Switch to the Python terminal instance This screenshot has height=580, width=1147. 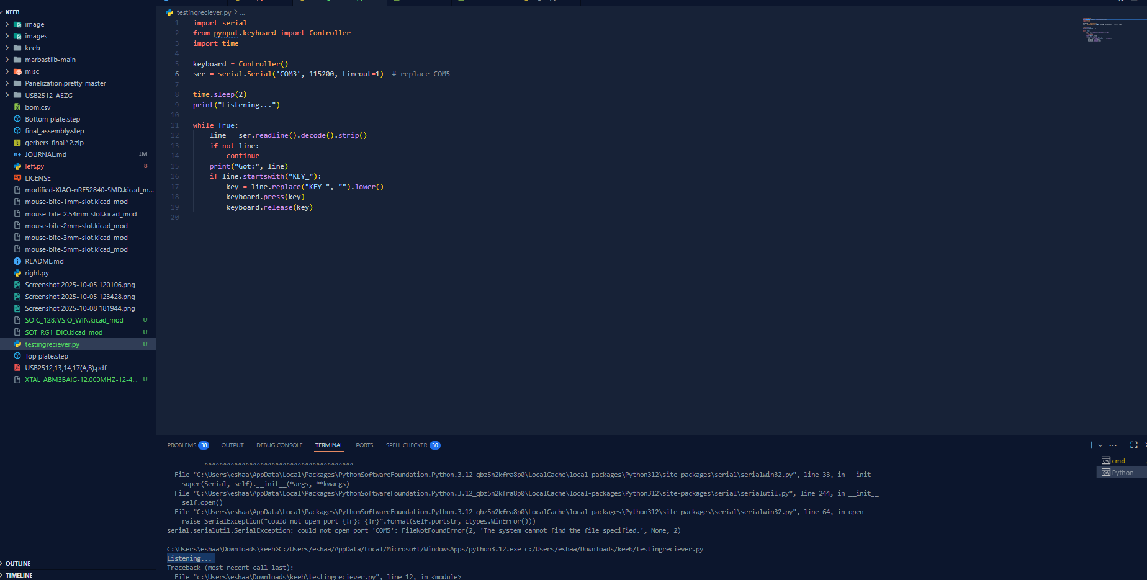point(1122,473)
